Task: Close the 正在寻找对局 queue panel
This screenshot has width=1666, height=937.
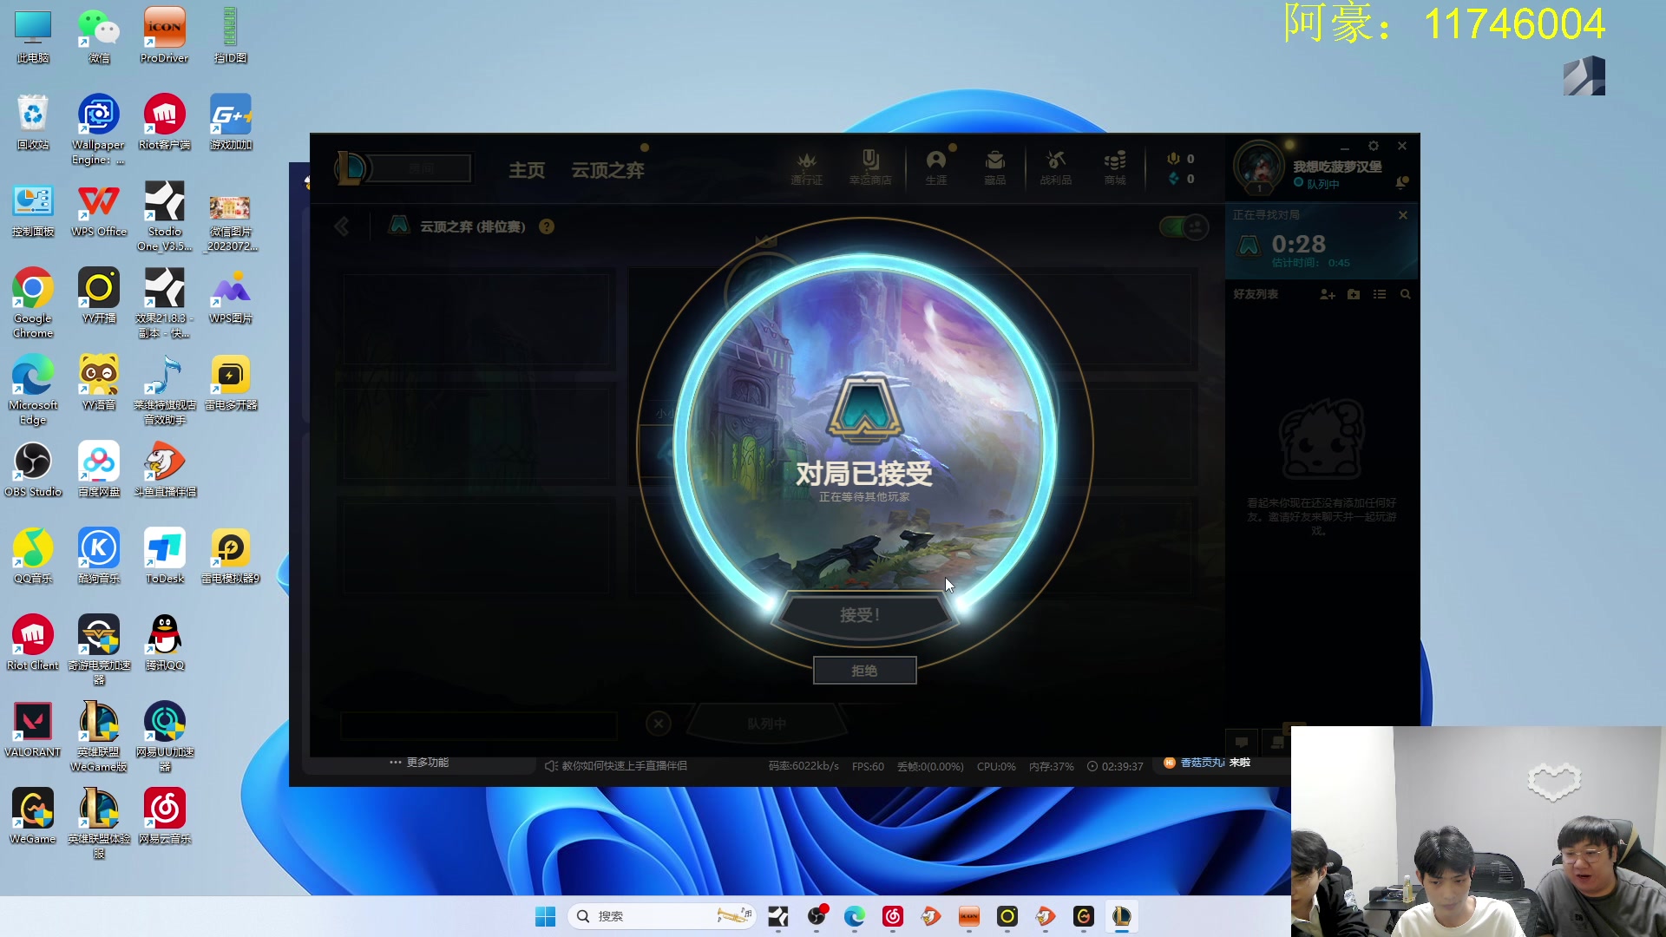Action: click(1403, 215)
